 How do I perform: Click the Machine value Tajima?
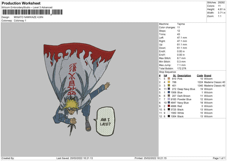[181, 24]
